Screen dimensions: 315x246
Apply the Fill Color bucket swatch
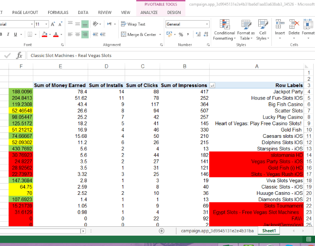45,35
